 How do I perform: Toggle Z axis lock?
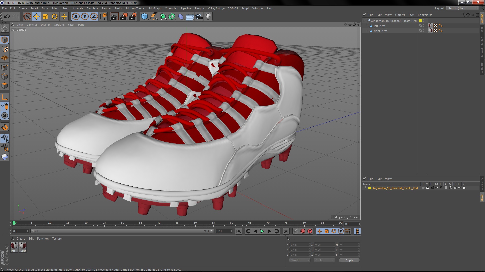94,17
